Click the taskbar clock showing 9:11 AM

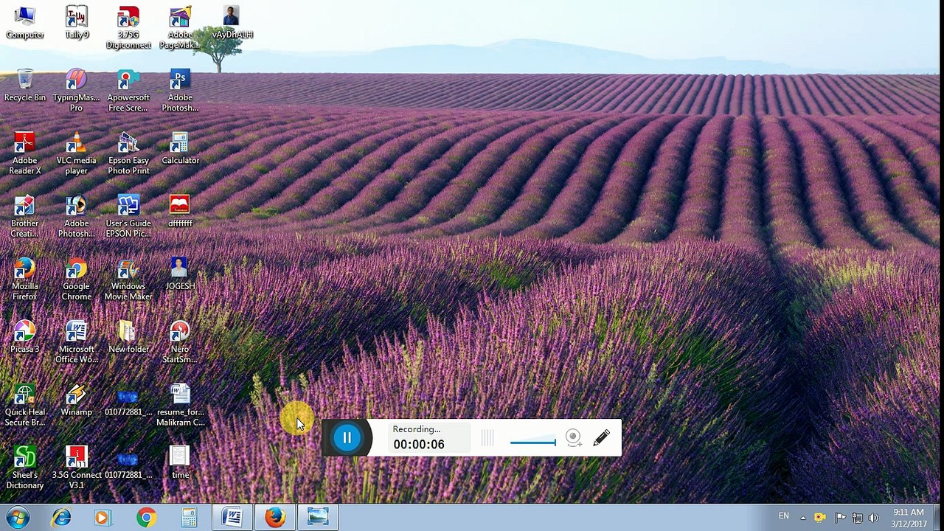(x=908, y=518)
